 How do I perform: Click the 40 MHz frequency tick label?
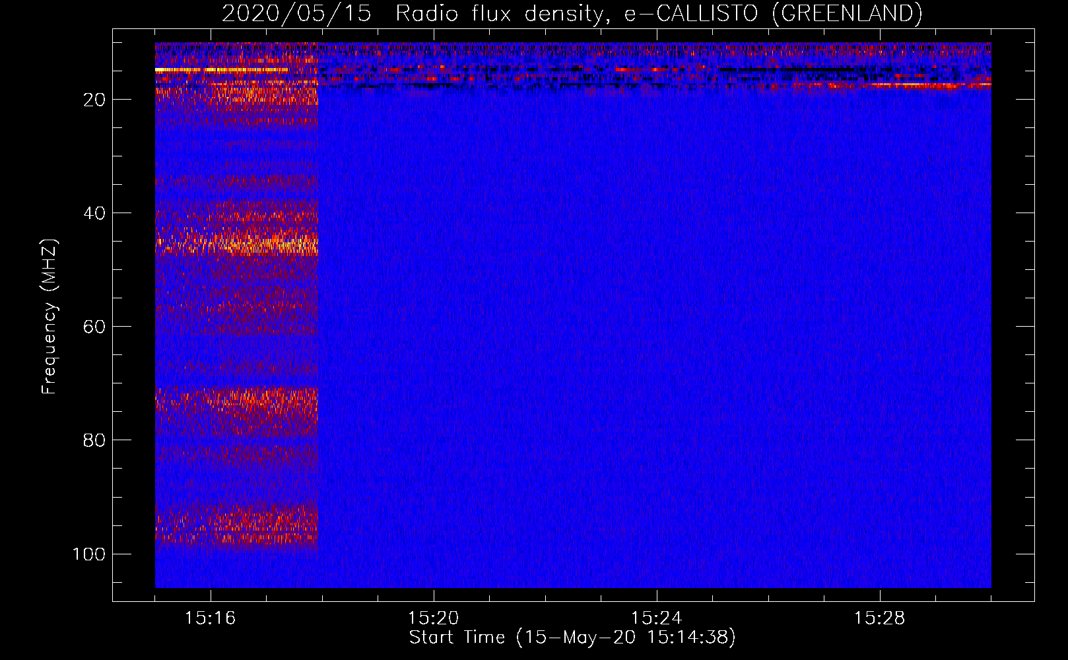pyautogui.click(x=94, y=213)
